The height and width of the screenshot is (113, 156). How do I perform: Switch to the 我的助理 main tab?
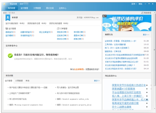[11, 8]
